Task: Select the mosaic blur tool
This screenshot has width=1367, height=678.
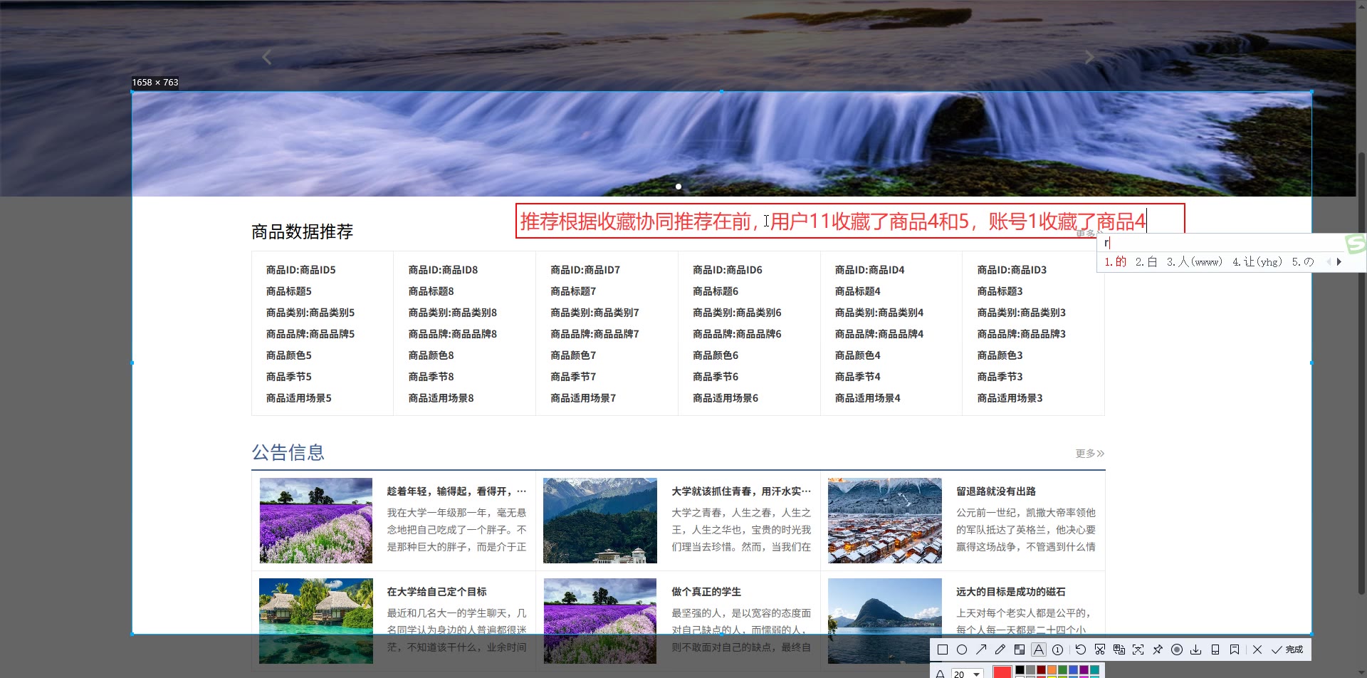Action: click(x=1020, y=650)
